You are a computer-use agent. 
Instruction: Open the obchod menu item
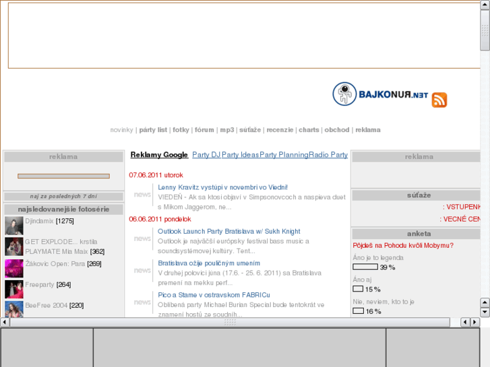pos(337,129)
